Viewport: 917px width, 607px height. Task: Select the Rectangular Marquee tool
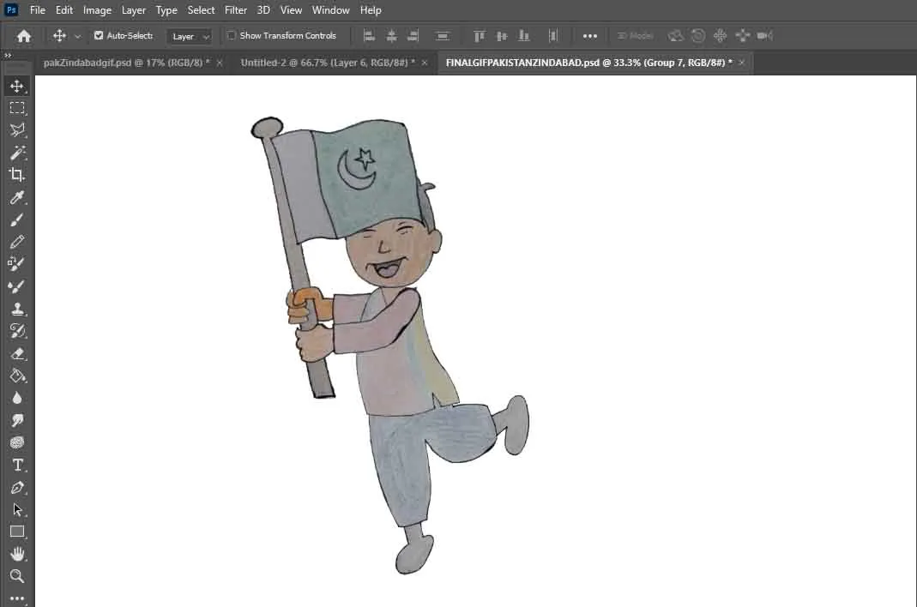[x=17, y=108]
